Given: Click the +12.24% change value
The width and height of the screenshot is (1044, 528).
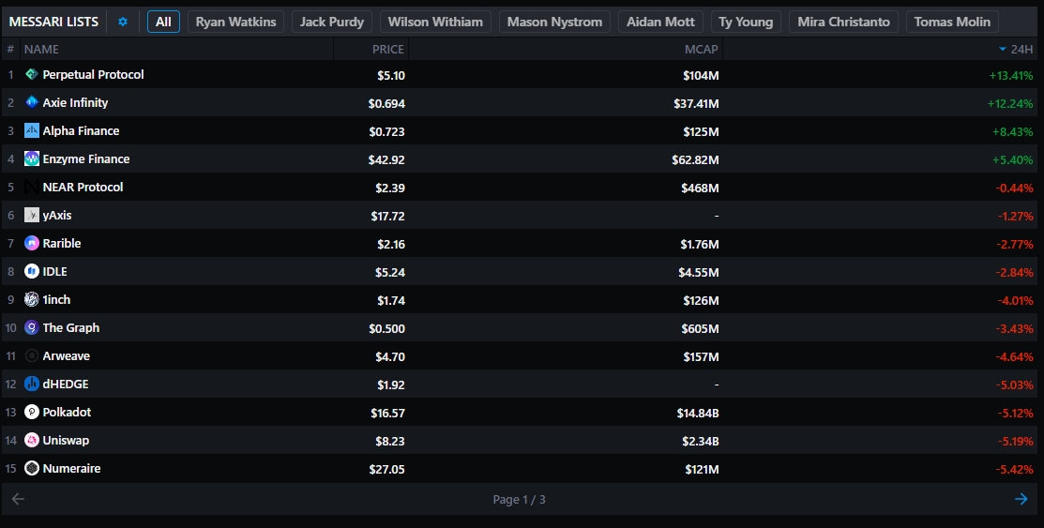Looking at the screenshot, I should pos(1010,103).
